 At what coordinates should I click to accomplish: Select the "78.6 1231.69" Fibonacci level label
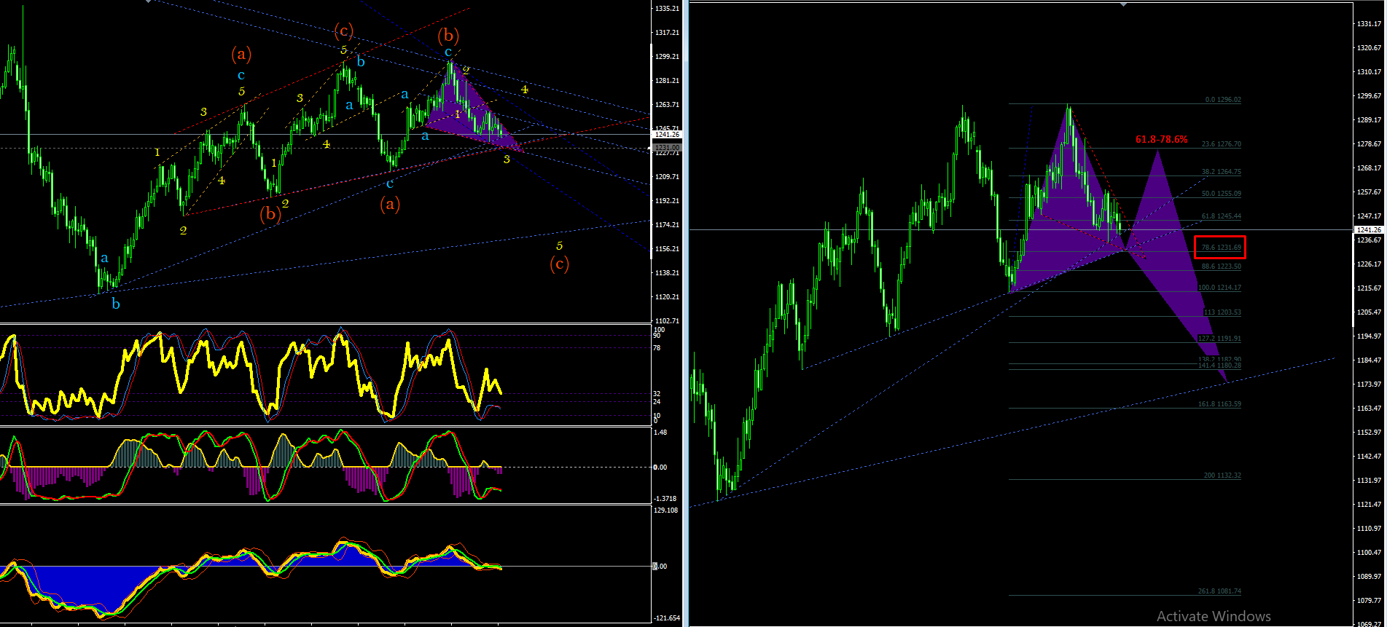[1221, 248]
